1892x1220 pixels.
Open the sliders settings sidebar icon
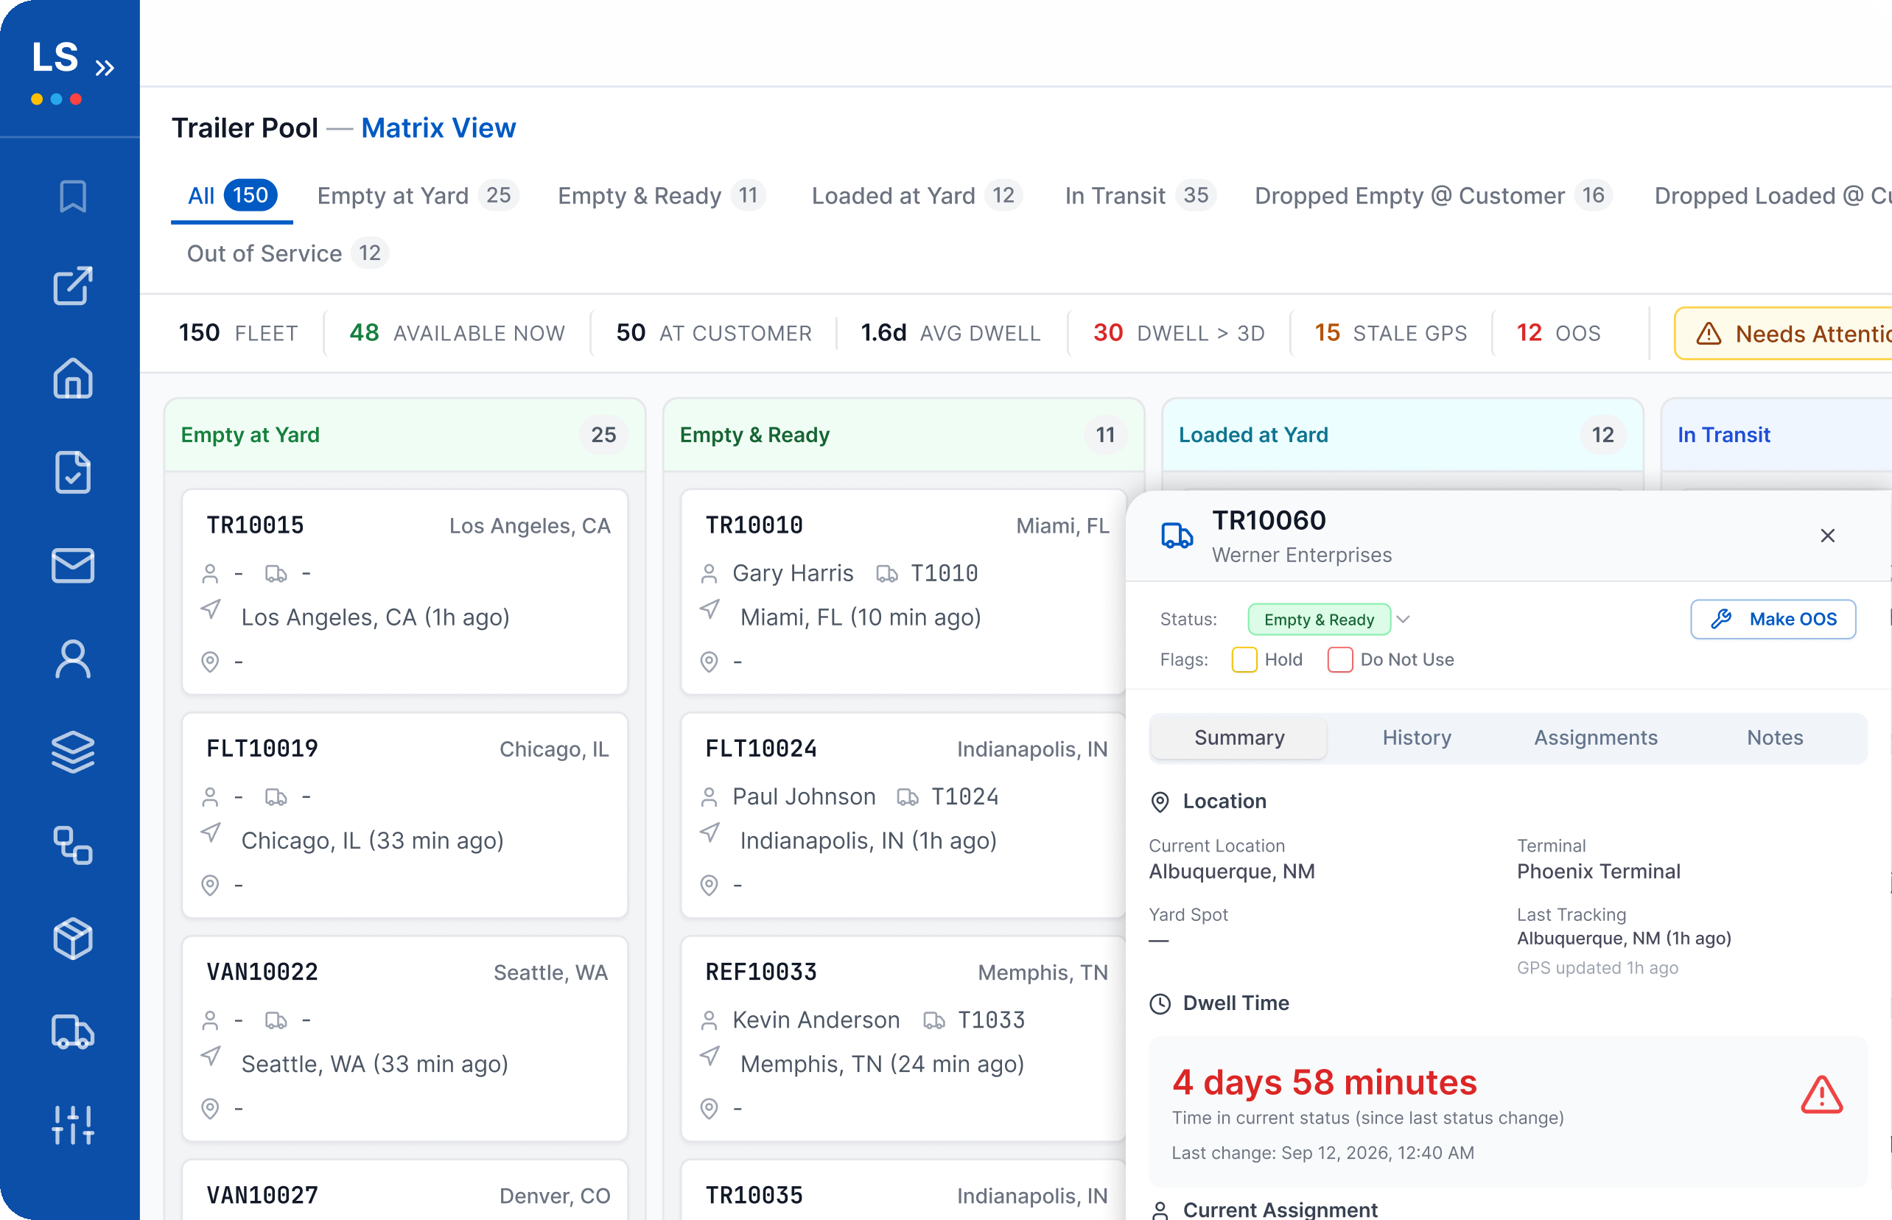tap(73, 1125)
